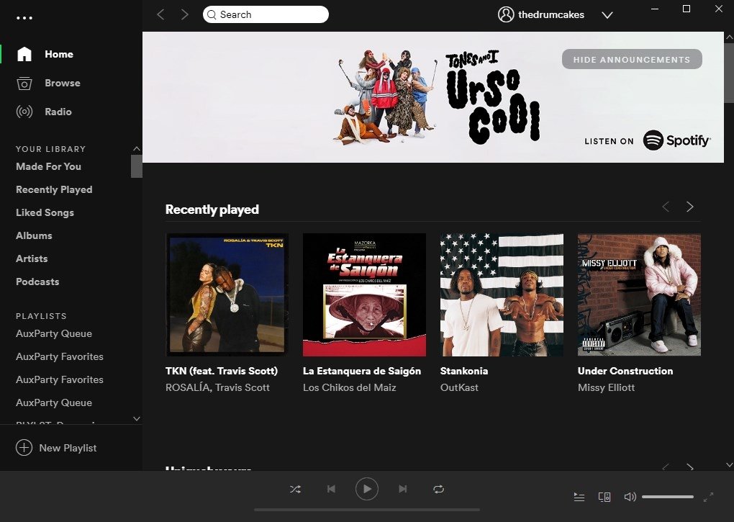Open connect to a device icon

604,497
